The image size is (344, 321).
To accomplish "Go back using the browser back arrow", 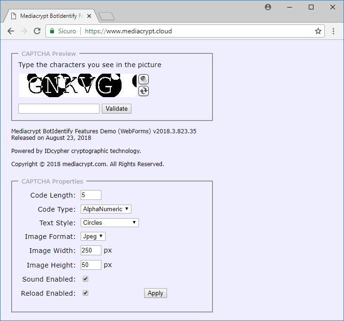I will click(x=11, y=31).
